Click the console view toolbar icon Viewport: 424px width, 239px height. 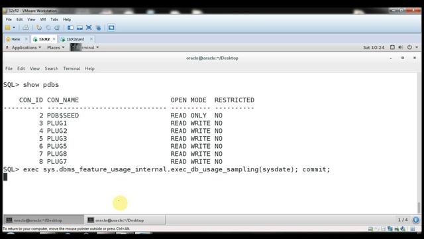point(111,28)
